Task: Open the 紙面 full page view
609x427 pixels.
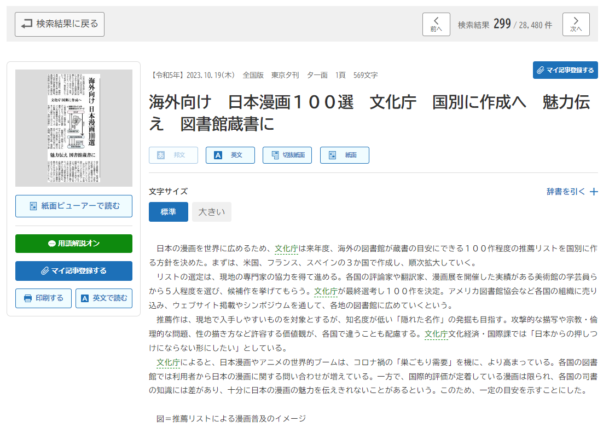Action: (x=344, y=155)
